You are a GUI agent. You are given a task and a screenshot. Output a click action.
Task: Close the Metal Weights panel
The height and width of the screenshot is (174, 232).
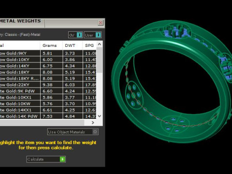pyautogui.click(x=101, y=23)
